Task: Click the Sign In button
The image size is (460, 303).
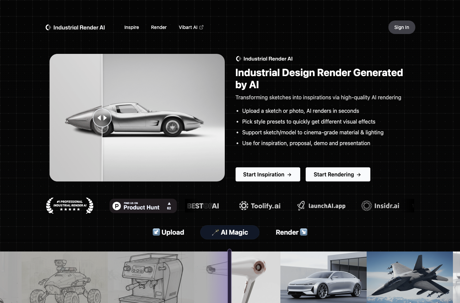Action: (x=402, y=27)
